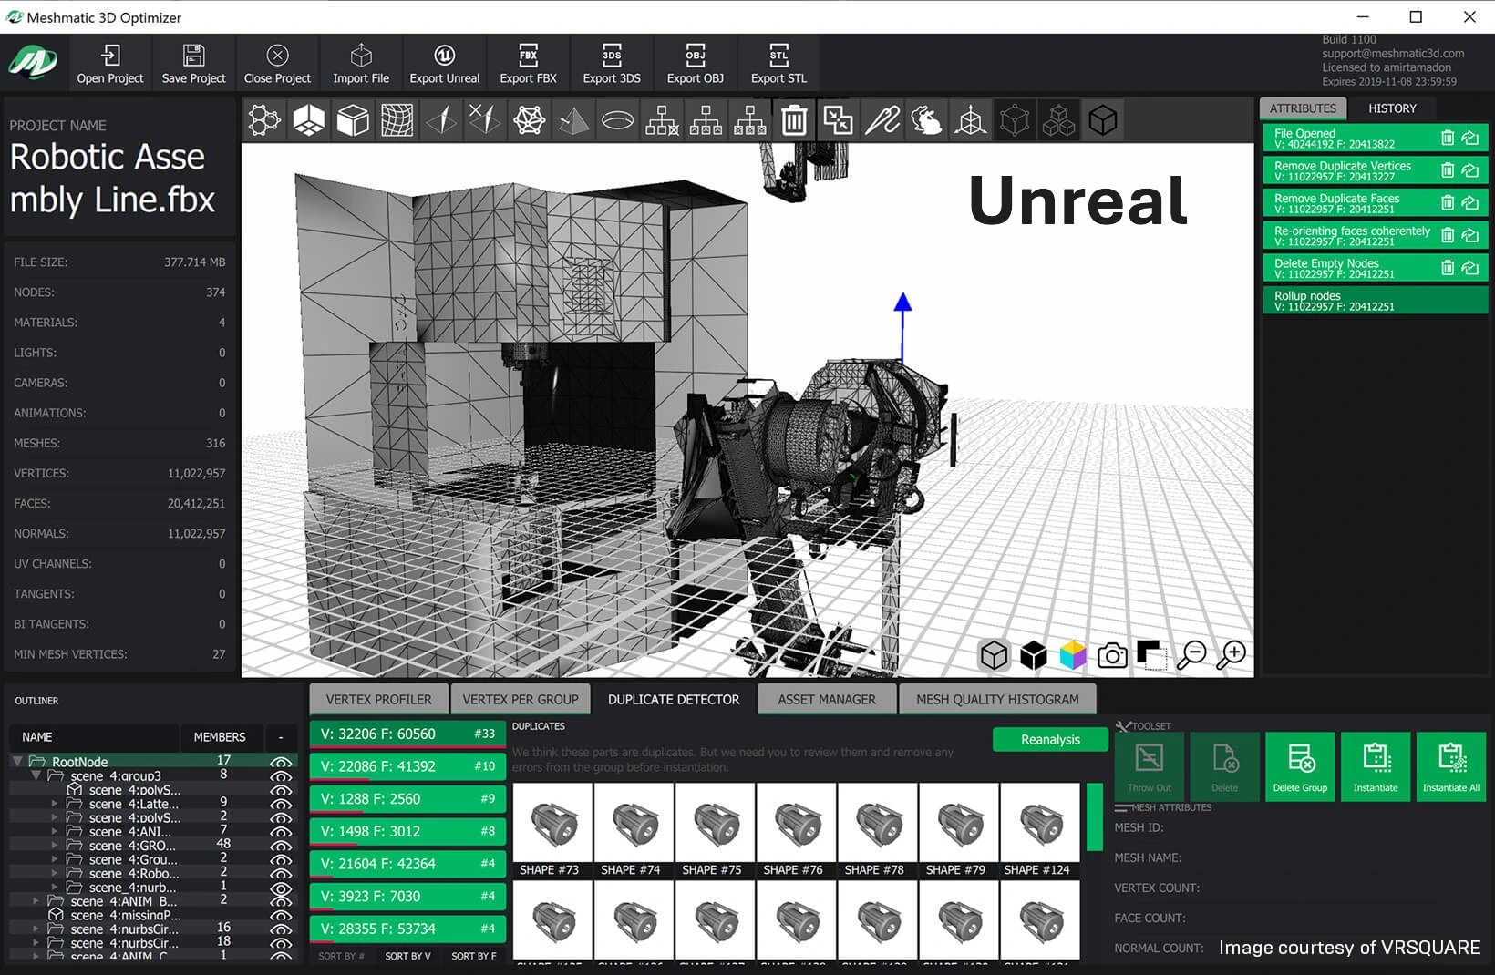Click the Export FBX icon
This screenshot has height=975, width=1495.
(528, 56)
